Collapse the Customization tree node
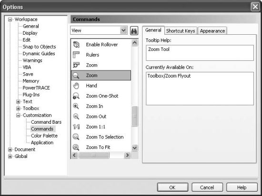This screenshot has height=196, width=262. [18, 115]
